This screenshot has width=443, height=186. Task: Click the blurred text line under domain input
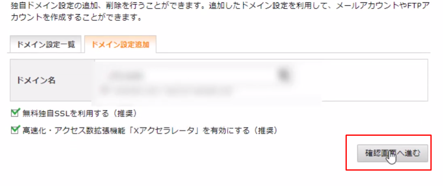point(169,90)
